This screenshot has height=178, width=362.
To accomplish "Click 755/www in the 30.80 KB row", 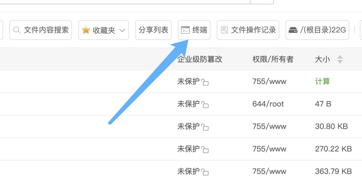I will tap(269, 126).
